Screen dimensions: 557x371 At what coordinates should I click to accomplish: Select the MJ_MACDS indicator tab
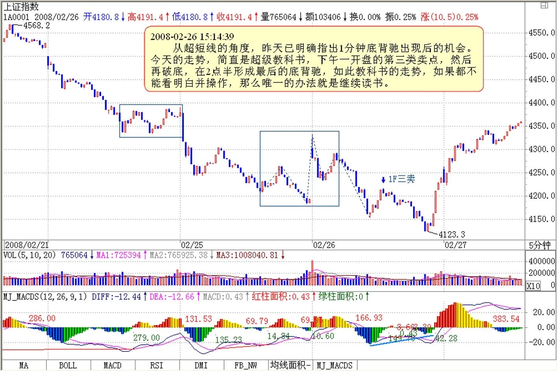click(x=335, y=365)
